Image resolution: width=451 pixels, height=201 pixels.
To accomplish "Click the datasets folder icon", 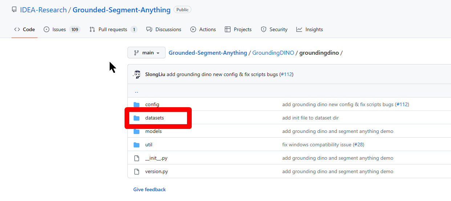I will pos(137,118).
